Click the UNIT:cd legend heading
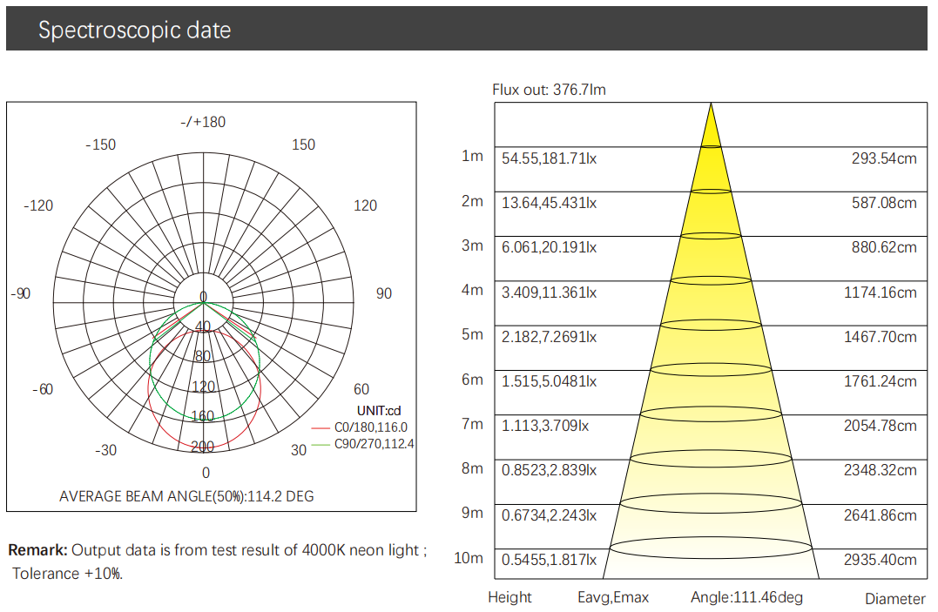Viewport: 938px width, 612px height. point(379,411)
